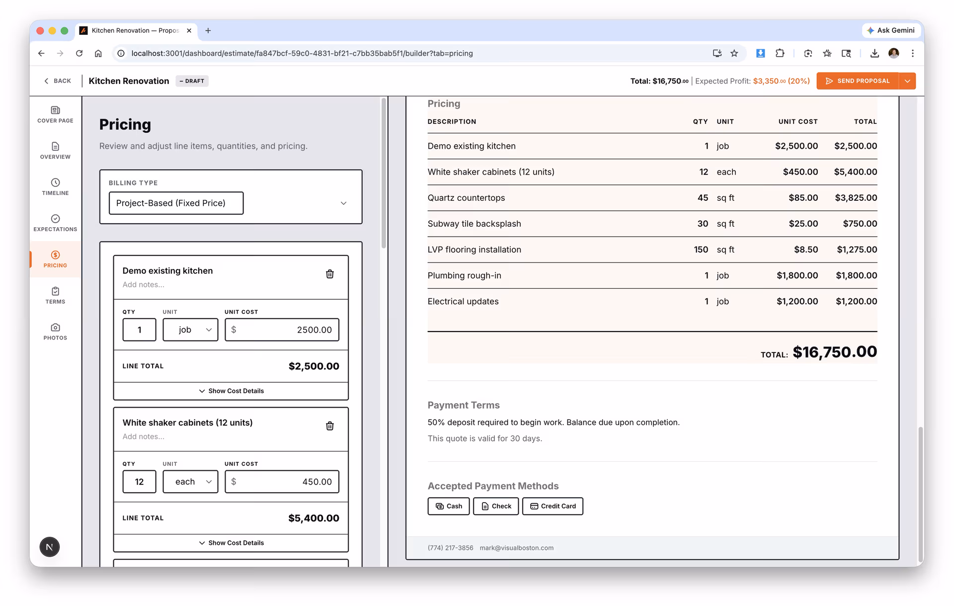This screenshot has height=606, width=954.
Task: Delete the Demo existing kitchen line item
Action: coord(329,274)
